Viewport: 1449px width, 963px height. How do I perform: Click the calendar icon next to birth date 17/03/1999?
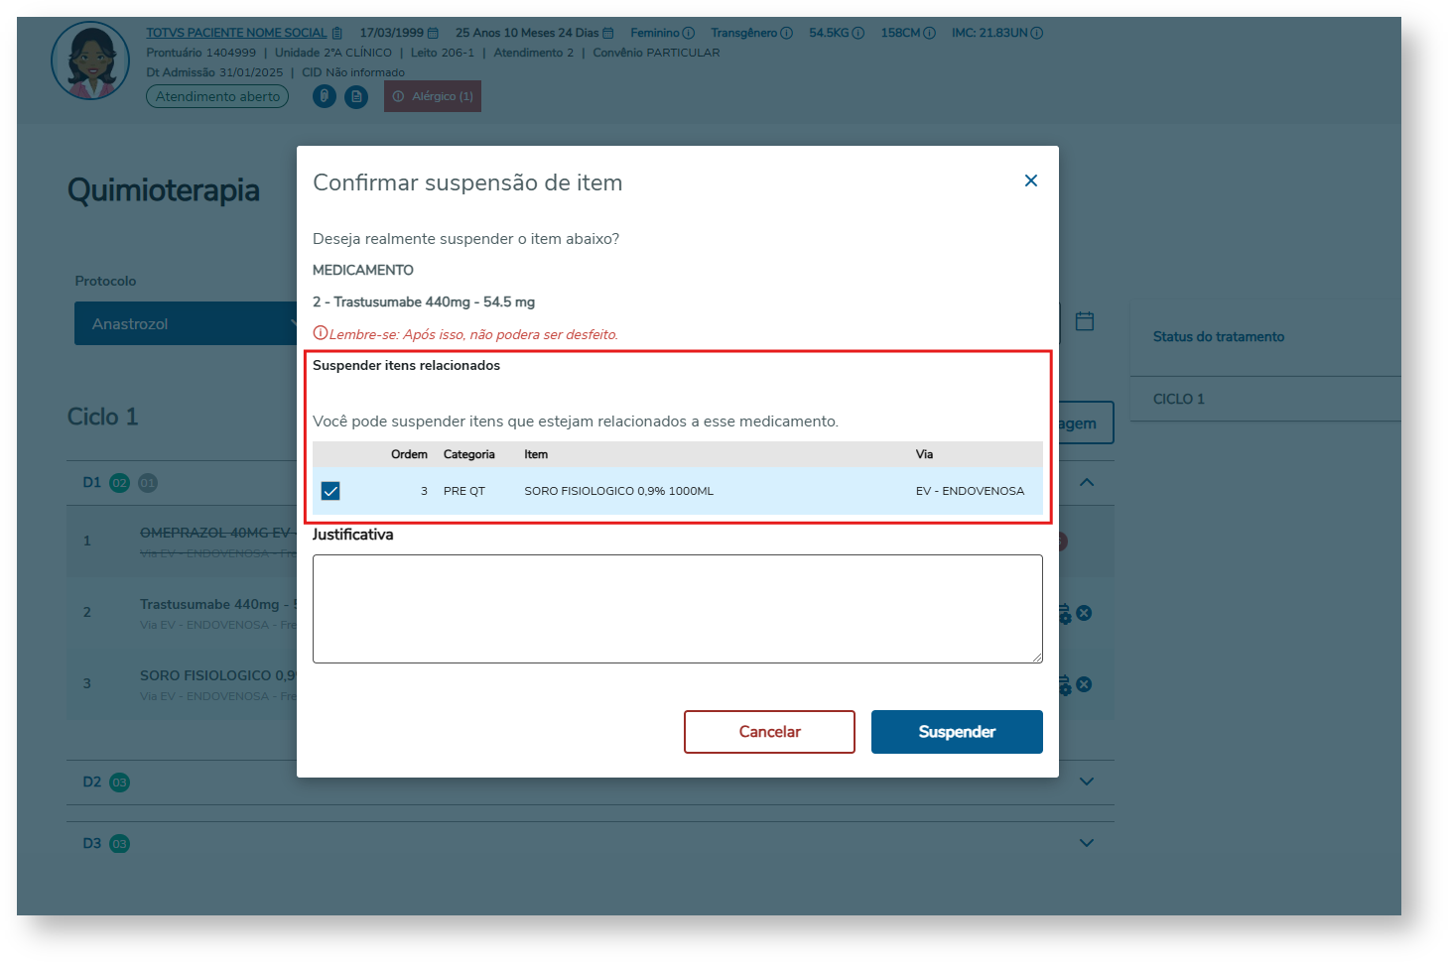[433, 33]
